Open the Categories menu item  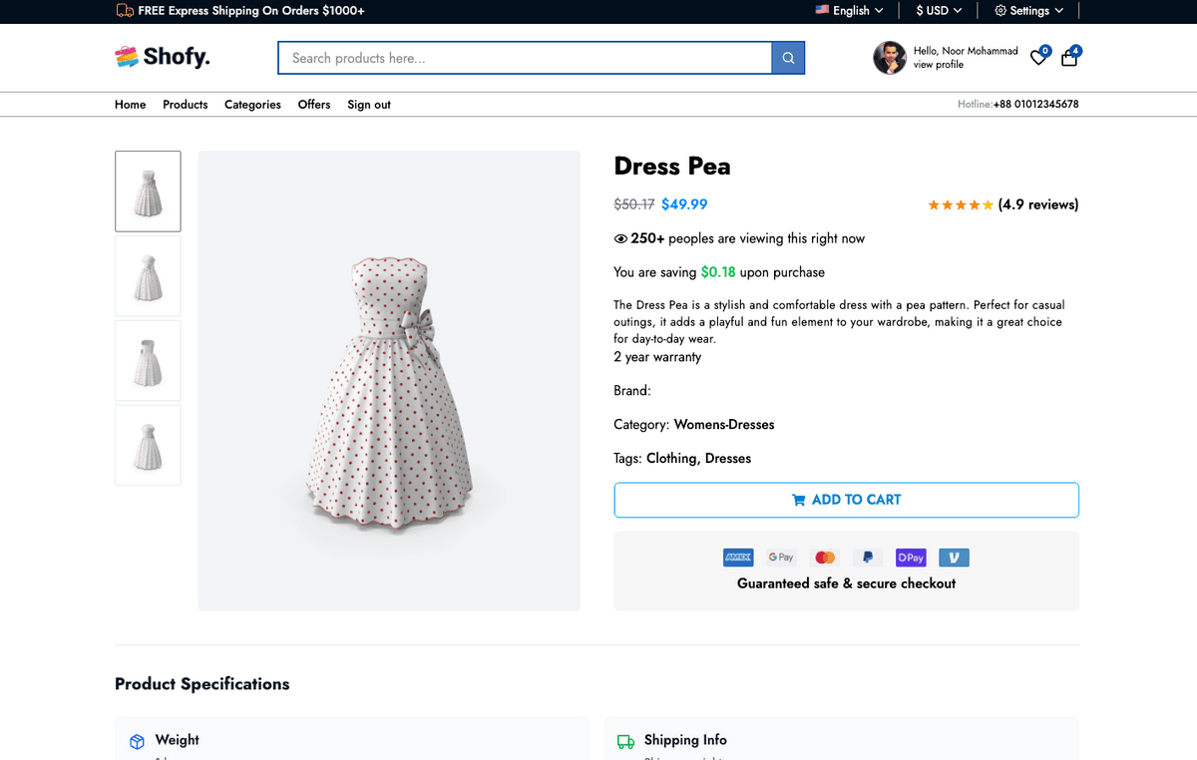pyautogui.click(x=252, y=105)
